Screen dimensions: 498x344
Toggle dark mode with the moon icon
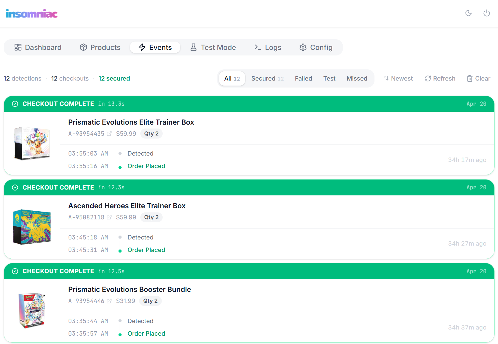point(468,13)
